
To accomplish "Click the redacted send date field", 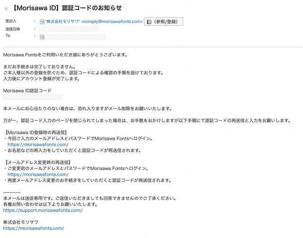I will (71, 29).
